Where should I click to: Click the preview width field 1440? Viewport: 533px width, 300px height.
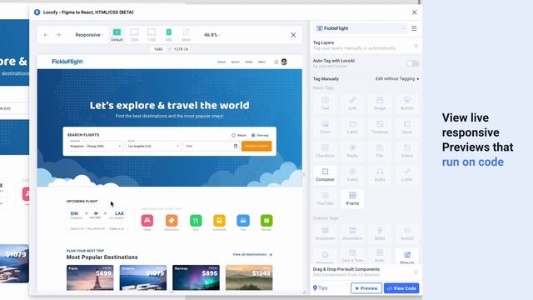(158, 49)
